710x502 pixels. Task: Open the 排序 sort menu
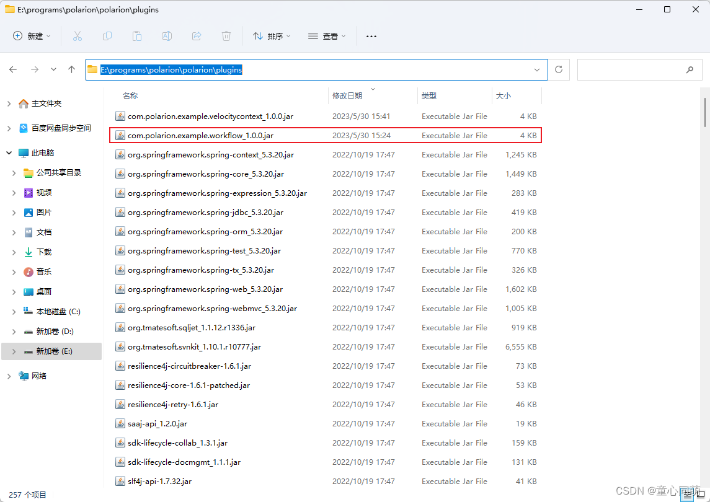(x=272, y=36)
